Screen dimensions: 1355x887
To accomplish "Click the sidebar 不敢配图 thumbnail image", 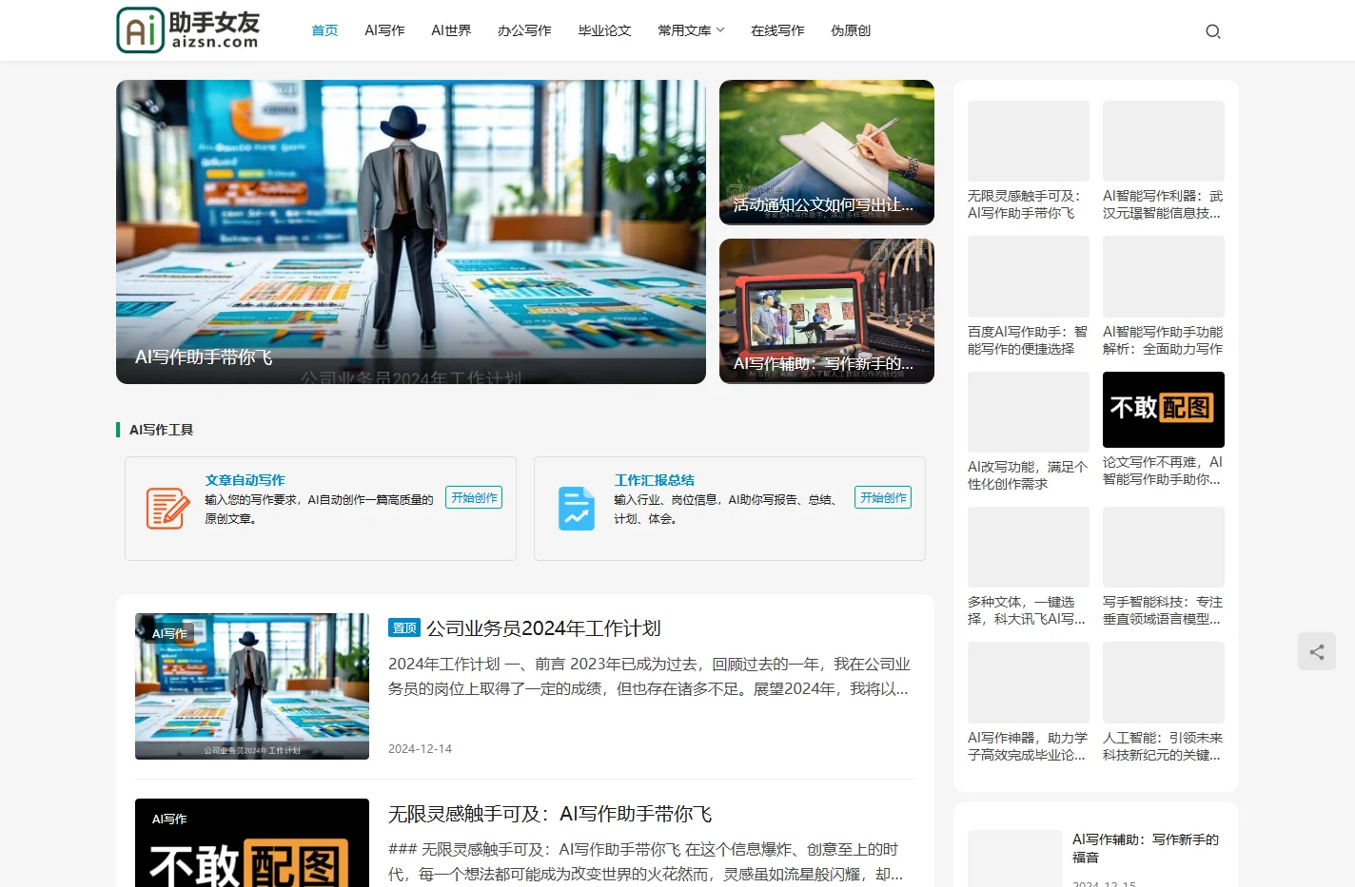I will tap(1164, 410).
